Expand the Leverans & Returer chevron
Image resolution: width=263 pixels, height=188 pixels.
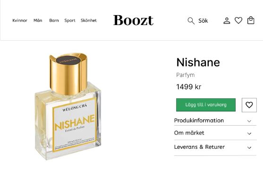pyautogui.click(x=249, y=148)
